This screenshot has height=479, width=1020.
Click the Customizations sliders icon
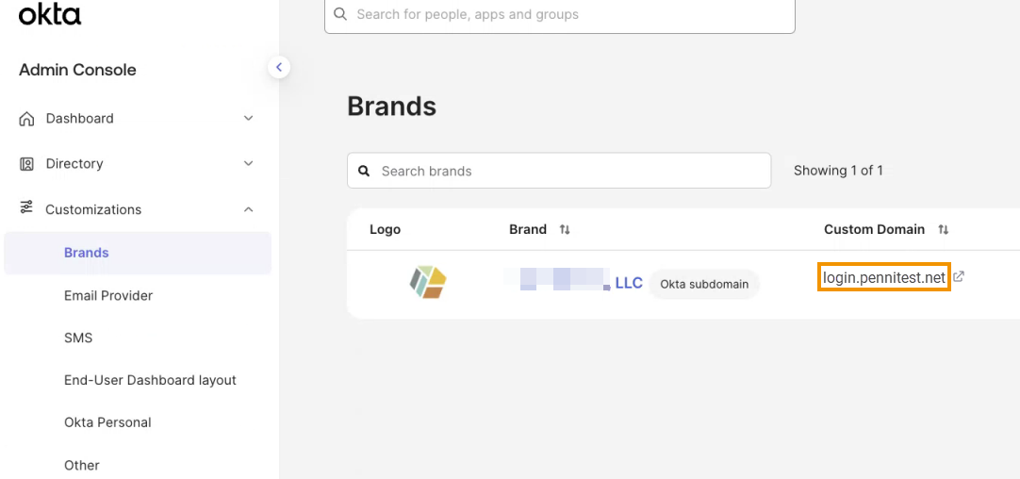click(26, 208)
